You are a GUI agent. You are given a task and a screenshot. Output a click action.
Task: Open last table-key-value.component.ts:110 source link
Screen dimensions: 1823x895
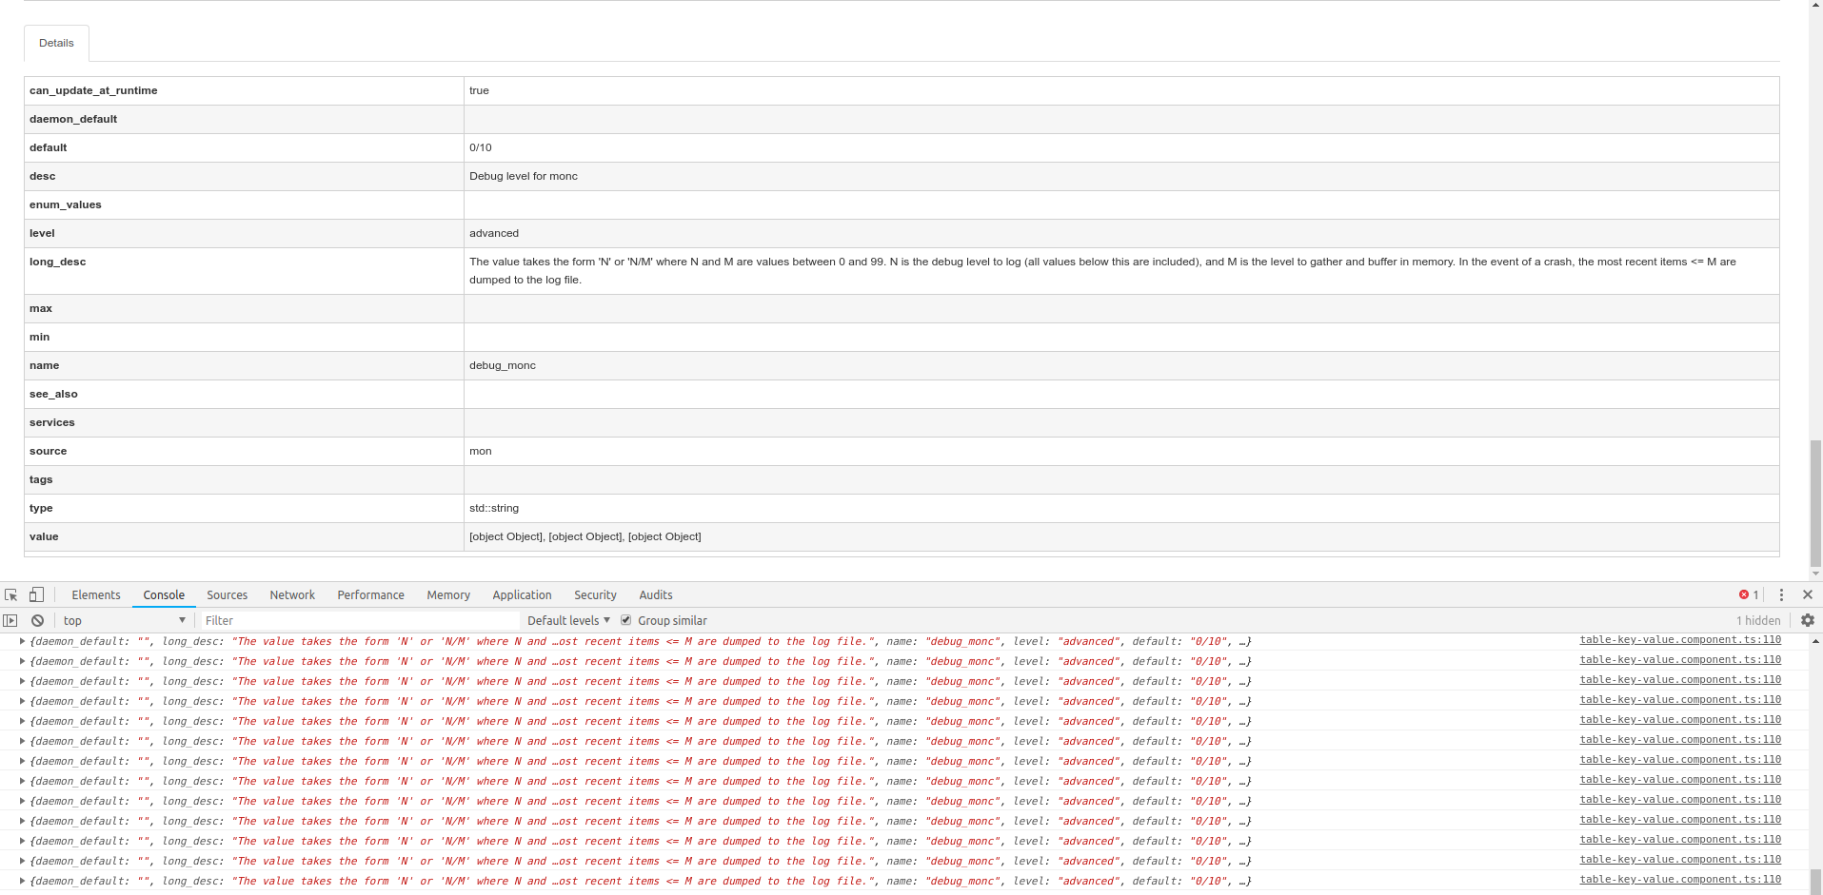pos(1680,879)
